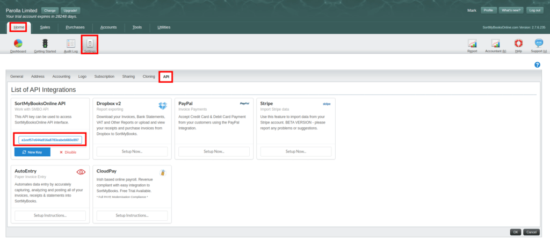Click the Stripe logo
The image size is (550, 239).
pos(327,104)
